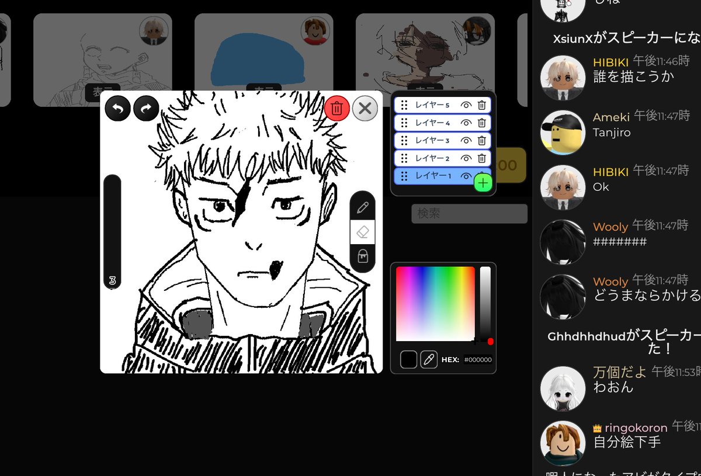
Task: Click username 万個だよ in chat
Action: point(620,372)
